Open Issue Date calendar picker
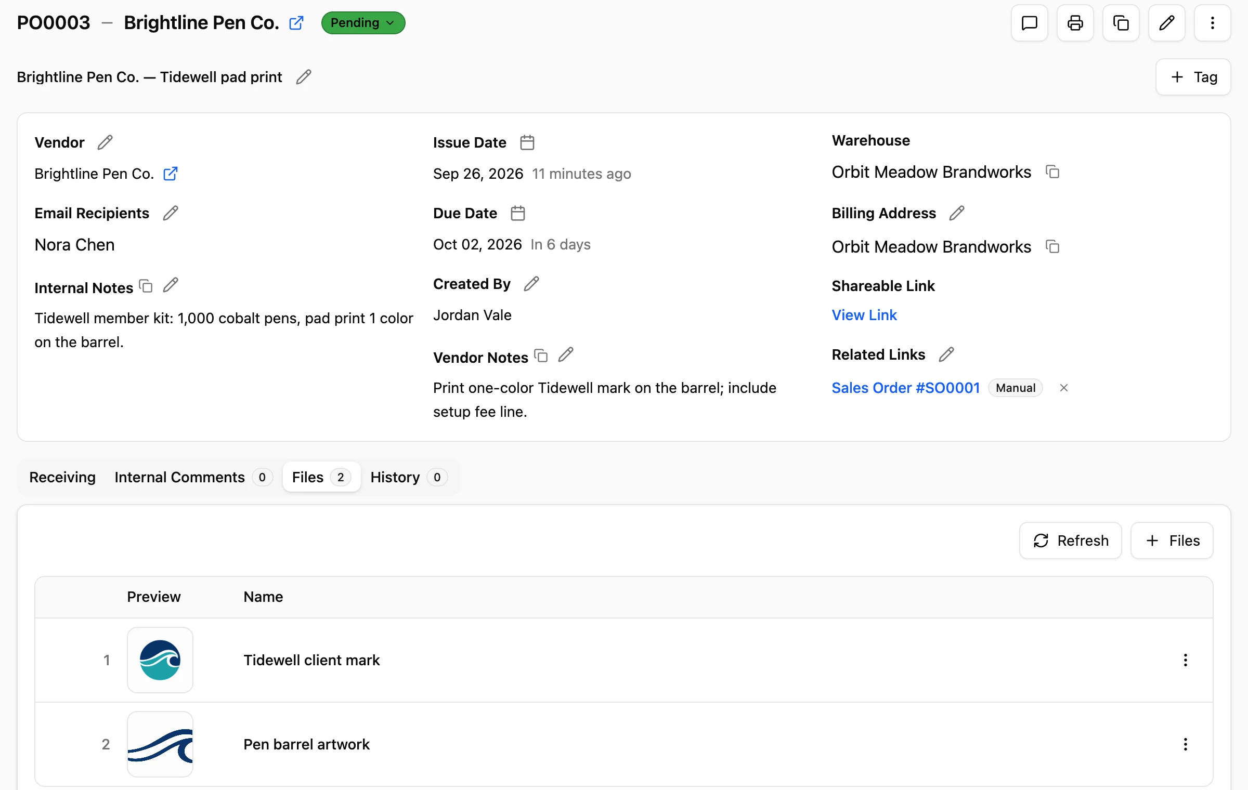This screenshot has width=1248, height=790. tap(527, 142)
